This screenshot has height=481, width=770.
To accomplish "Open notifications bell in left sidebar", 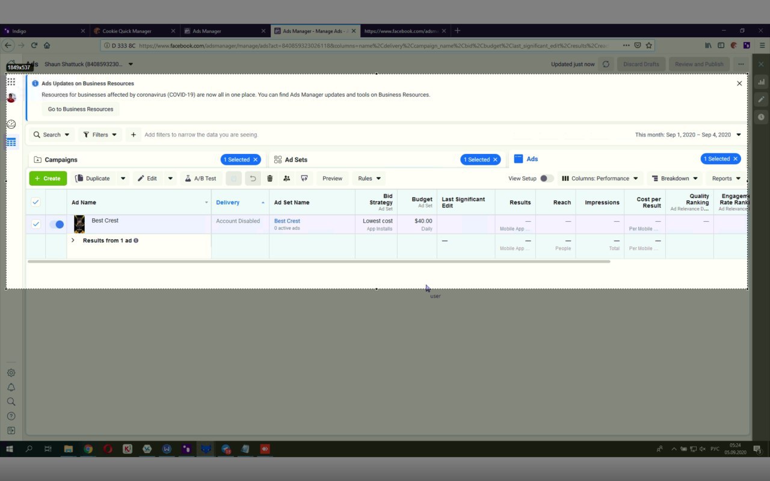I will point(11,387).
